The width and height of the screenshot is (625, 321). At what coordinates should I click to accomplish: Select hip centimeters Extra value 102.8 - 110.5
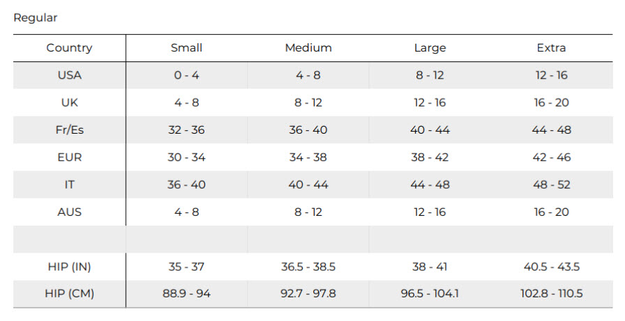pos(552,294)
